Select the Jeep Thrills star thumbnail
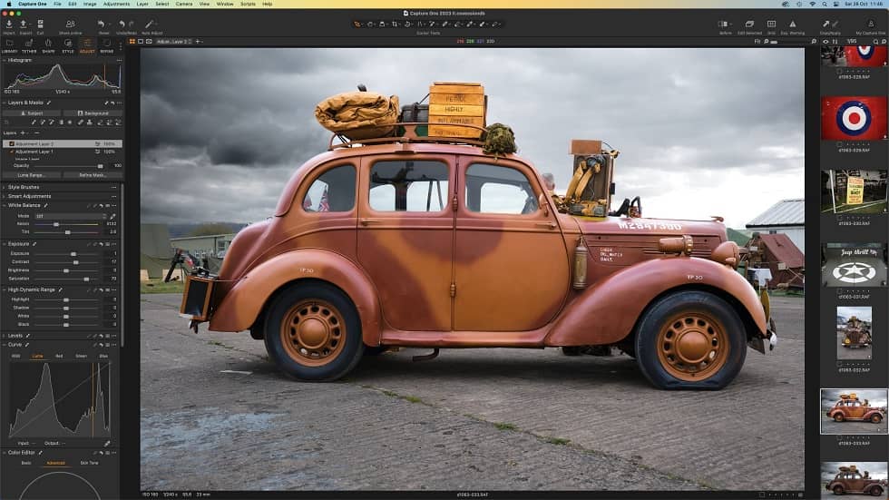889x500 pixels. point(854,265)
